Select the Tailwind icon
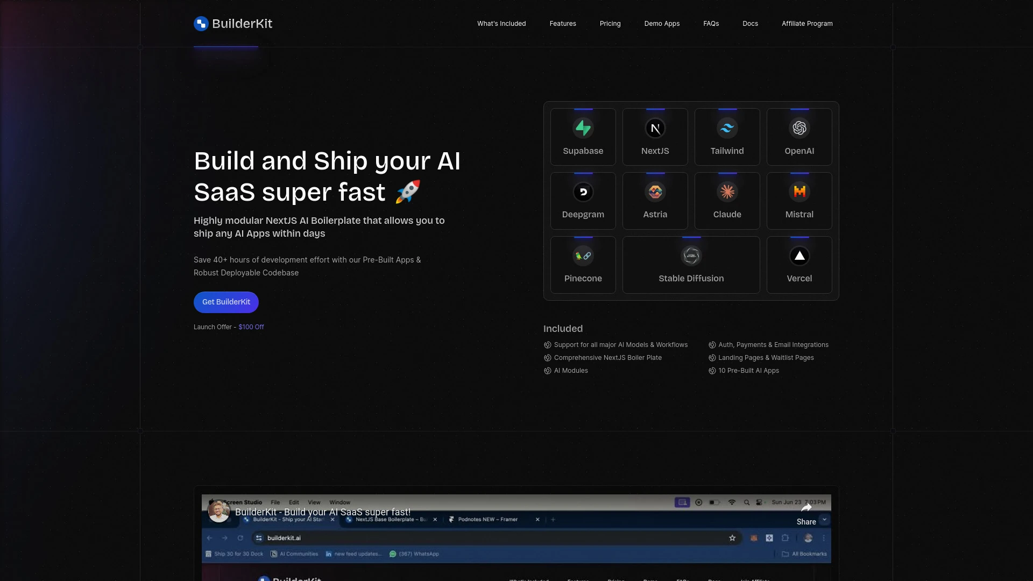1033x581 pixels. click(727, 128)
